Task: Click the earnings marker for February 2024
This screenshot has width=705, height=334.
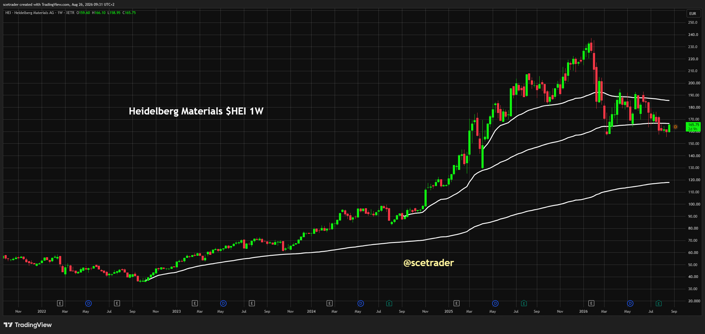Action: [330, 303]
